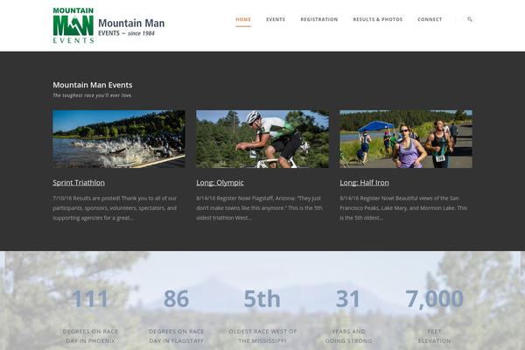
Task: Click 'Feet elevation' label
Action: click(x=434, y=336)
